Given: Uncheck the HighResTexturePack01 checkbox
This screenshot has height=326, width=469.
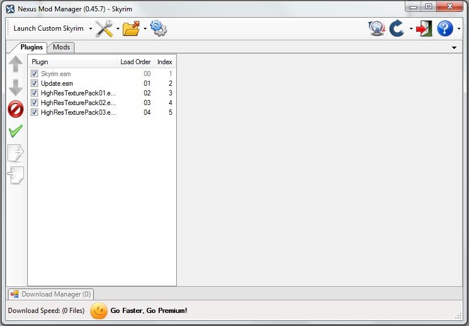Looking at the screenshot, I should (35, 93).
